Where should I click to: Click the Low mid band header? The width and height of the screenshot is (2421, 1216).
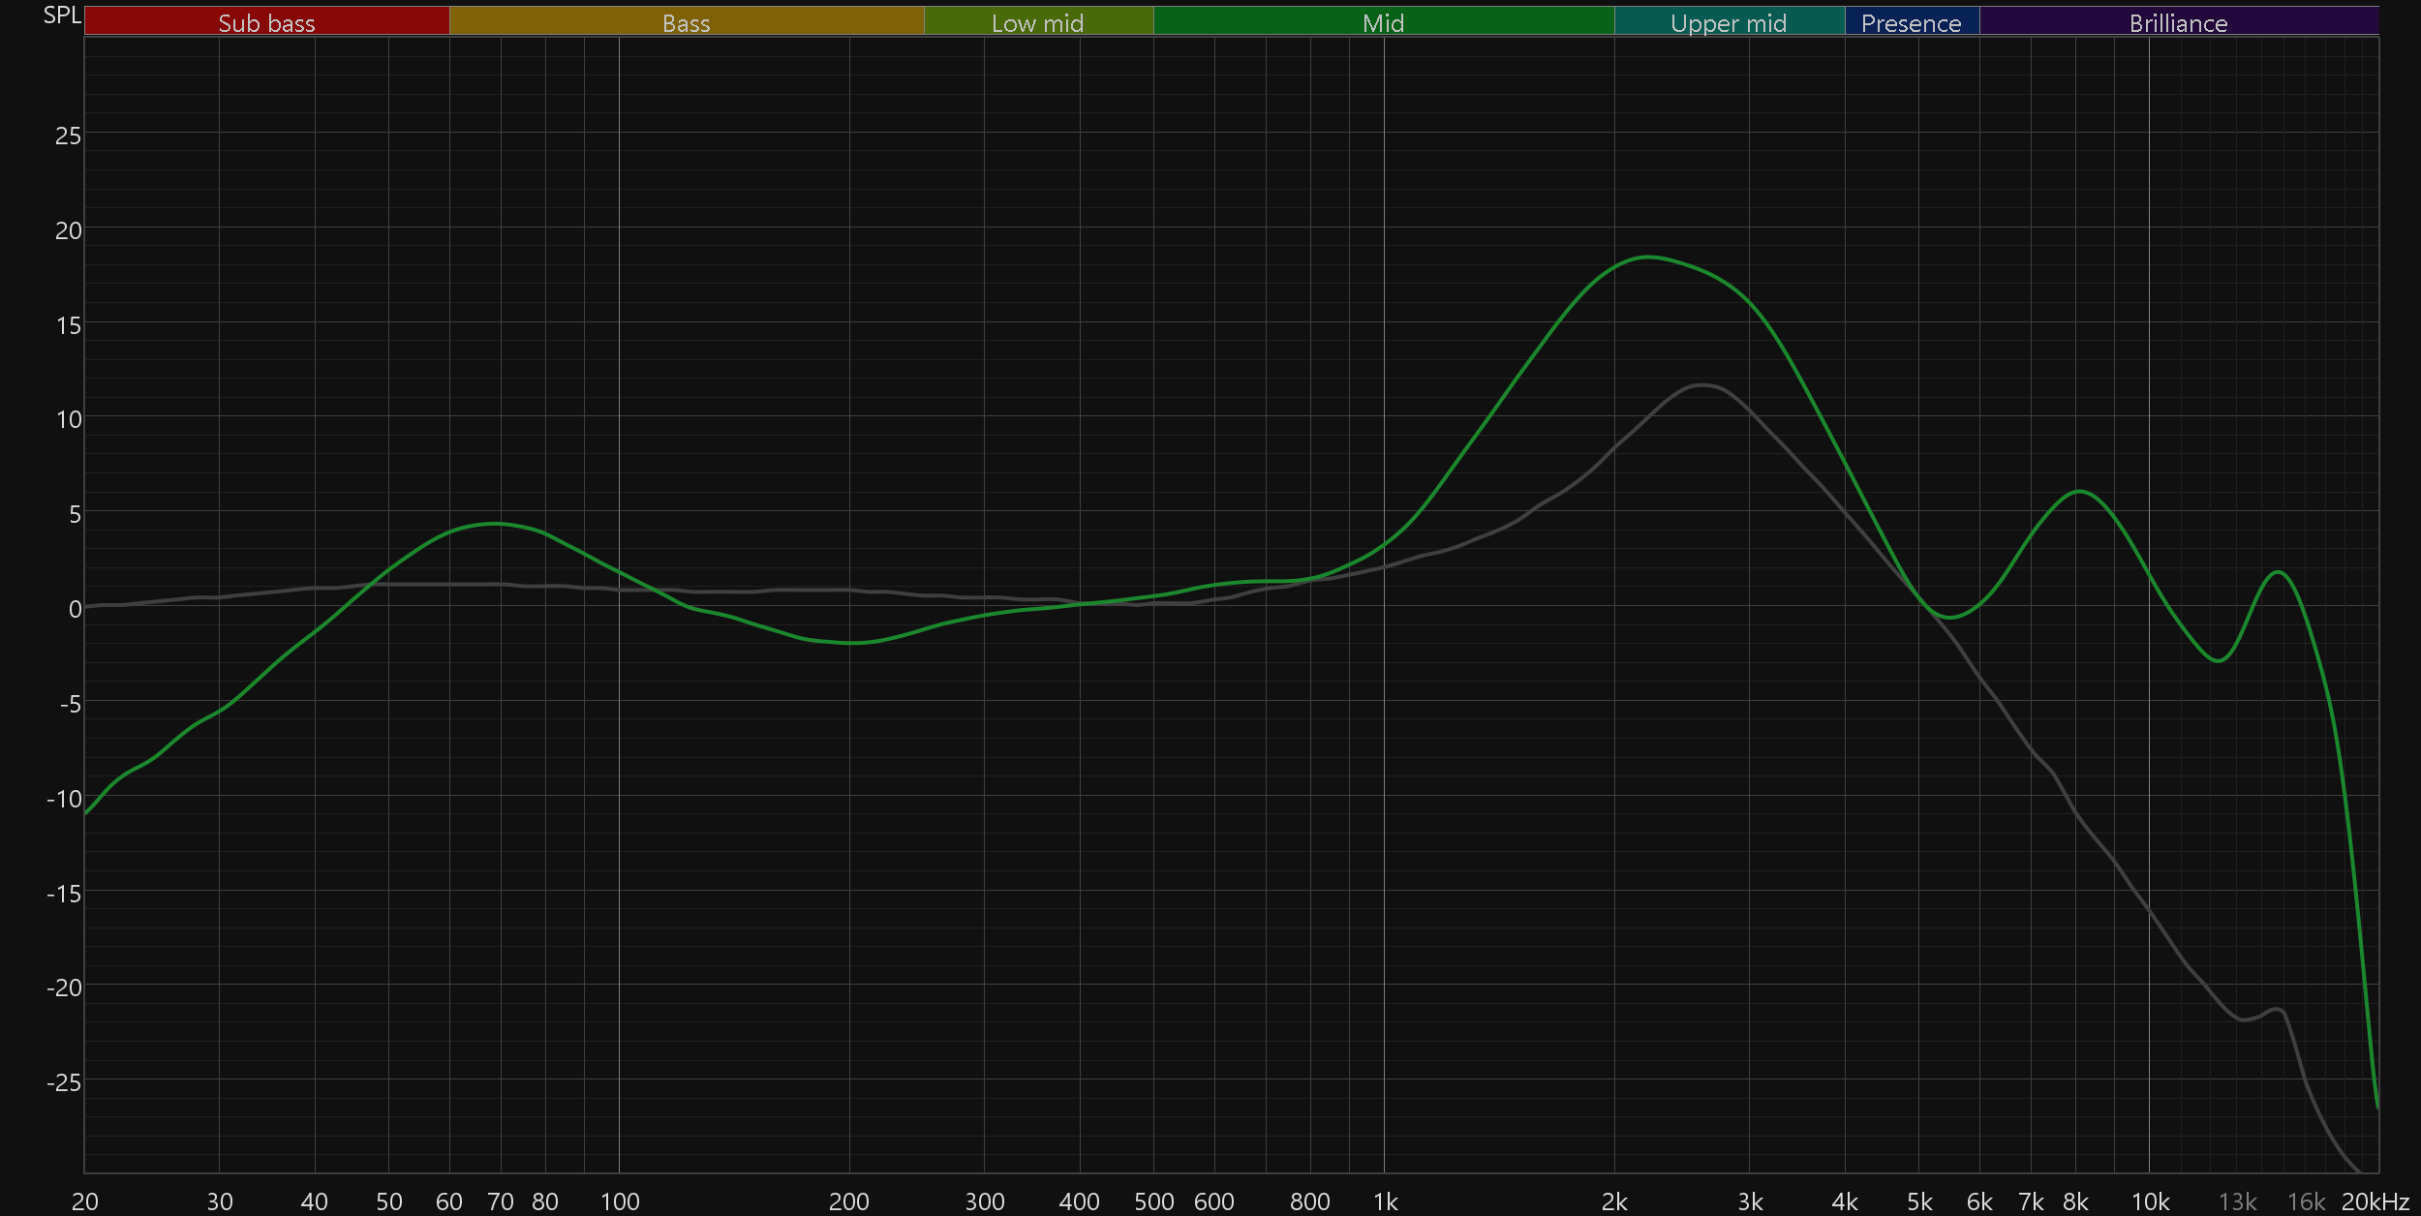1037,21
